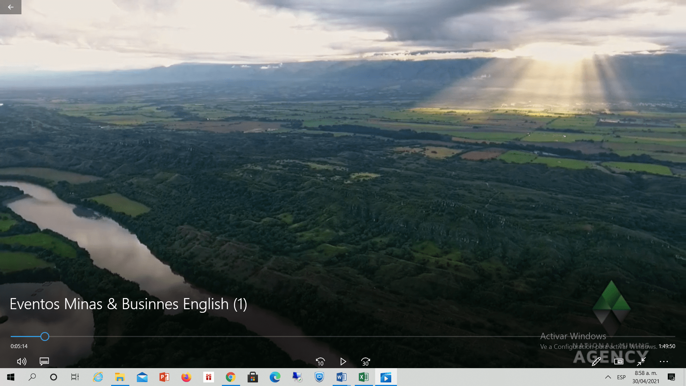Image resolution: width=686 pixels, height=386 pixels.
Task: Launch Firefox from taskbar
Action: click(x=186, y=377)
